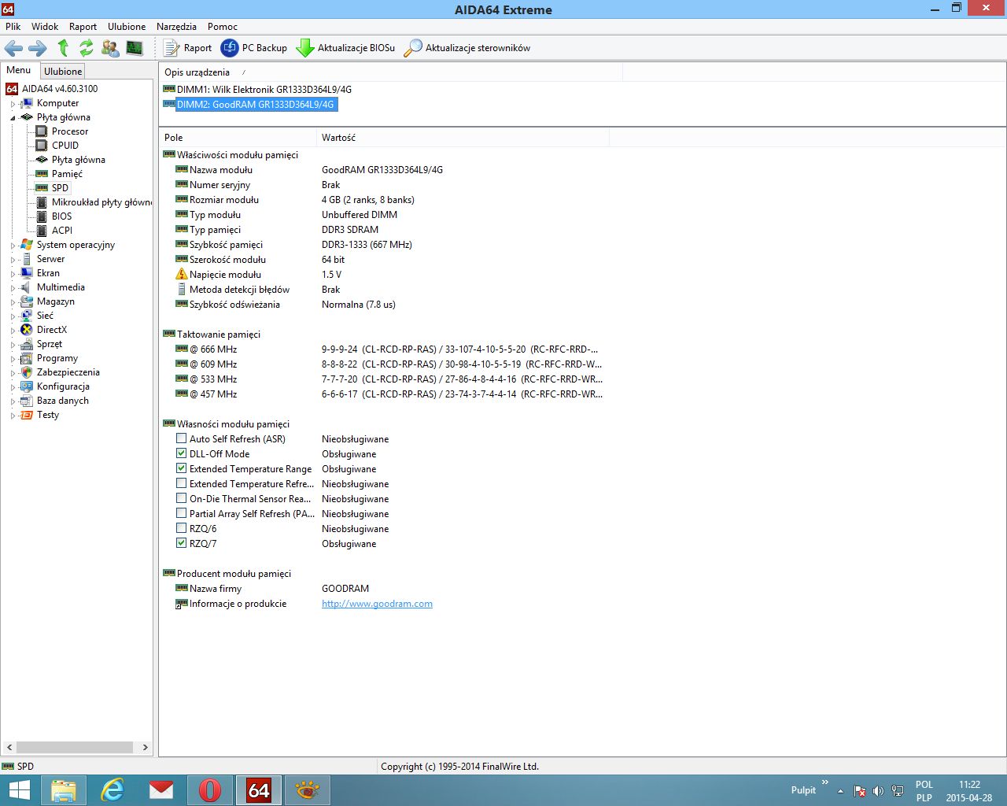Open the Widok menu

point(45,27)
